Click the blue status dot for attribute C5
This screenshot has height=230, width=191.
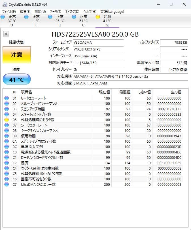(7, 174)
